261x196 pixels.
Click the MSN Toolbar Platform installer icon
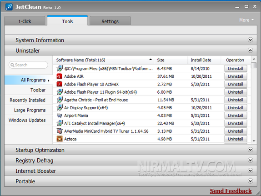(60, 69)
